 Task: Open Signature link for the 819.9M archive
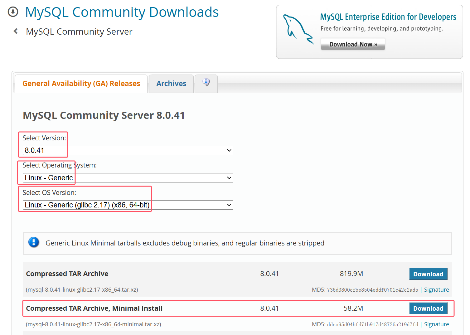click(x=436, y=290)
